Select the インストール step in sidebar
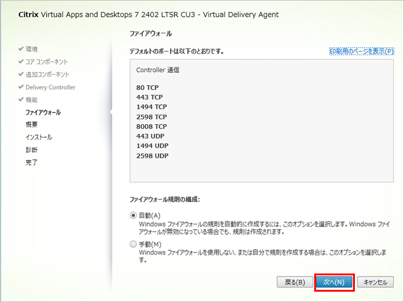Image resolution: width=404 pixels, height=302 pixels. click(39, 137)
